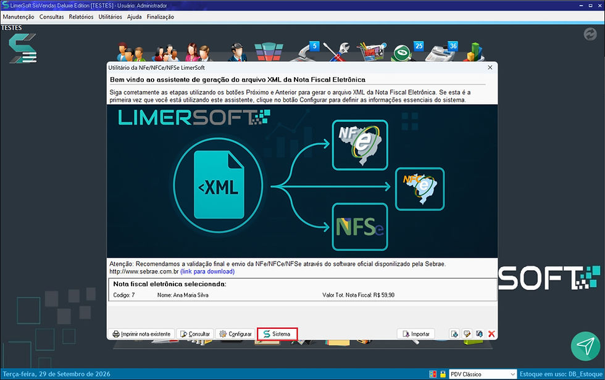This screenshot has width=605, height=380.
Task: Click the 'Valor Tot. Nota Fiscal: R$ 59,90' text
Action: pyautogui.click(x=359, y=295)
